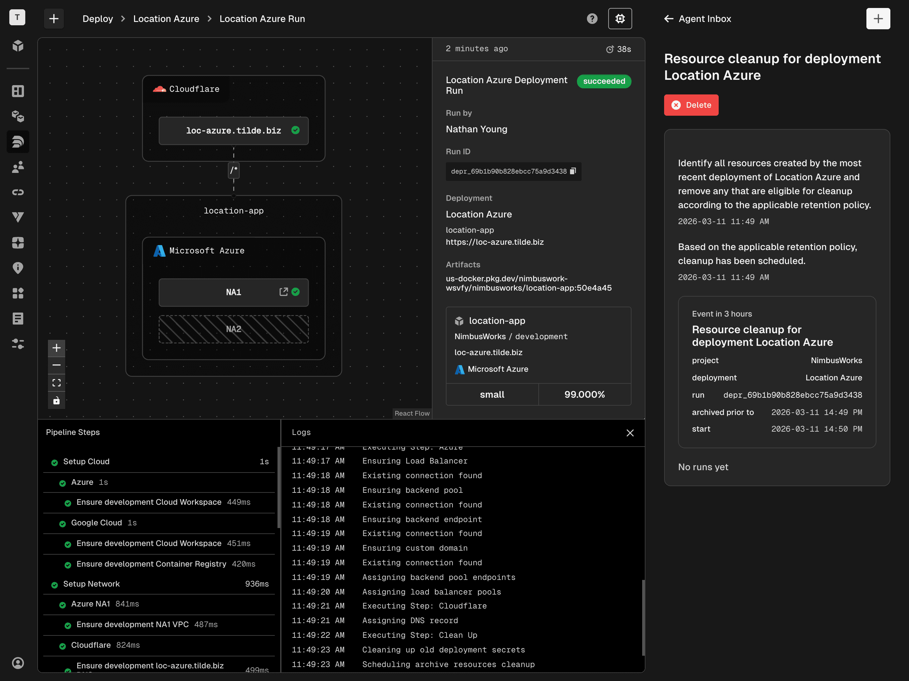Viewport: 909px width, 681px height.
Task: Select the loc-azure.tilde.biz node
Action: [234, 131]
